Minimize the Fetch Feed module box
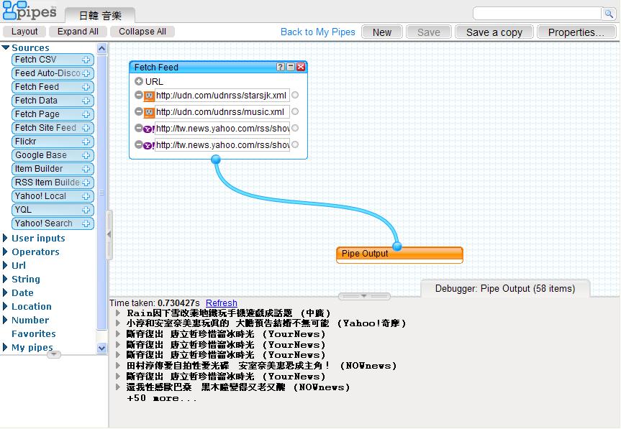The image size is (621, 429). pyautogui.click(x=291, y=67)
